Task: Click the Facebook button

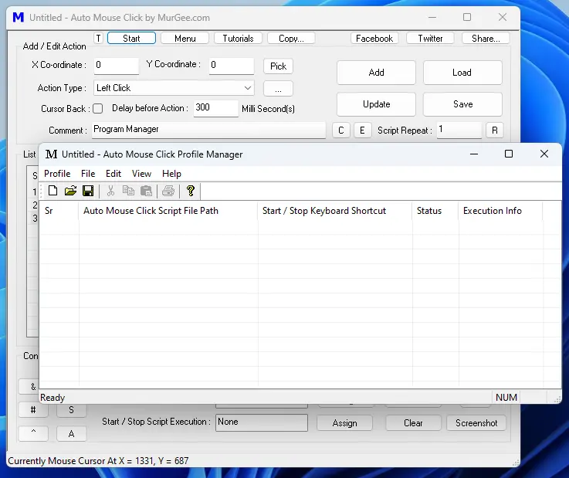Action: (x=374, y=38)
